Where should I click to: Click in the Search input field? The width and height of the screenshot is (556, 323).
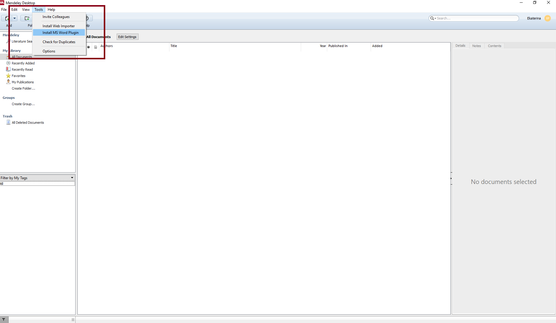tap(477, 18)
